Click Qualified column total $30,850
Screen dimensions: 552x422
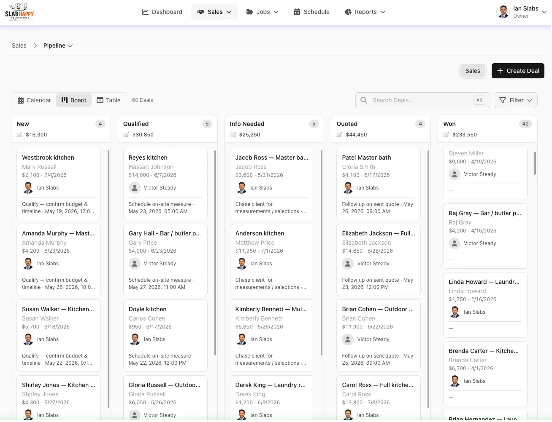click(143, 135)
